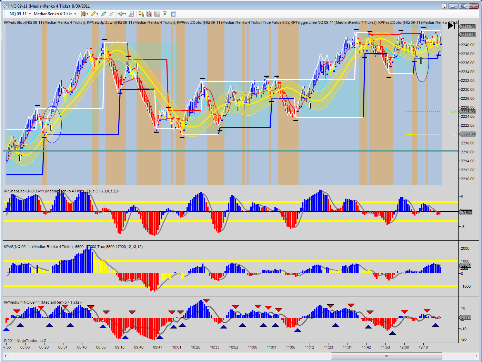This screenshot has height=362, width=482.
Task: Click the scrollbar left arrow button
Action: (x=6, y=356)
